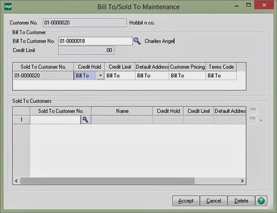Image resolution: width=277 pixels, height=213 pixels.
Task: Minimize the Bill To/Sold To Maintenance window
Action: coord(237,6)
